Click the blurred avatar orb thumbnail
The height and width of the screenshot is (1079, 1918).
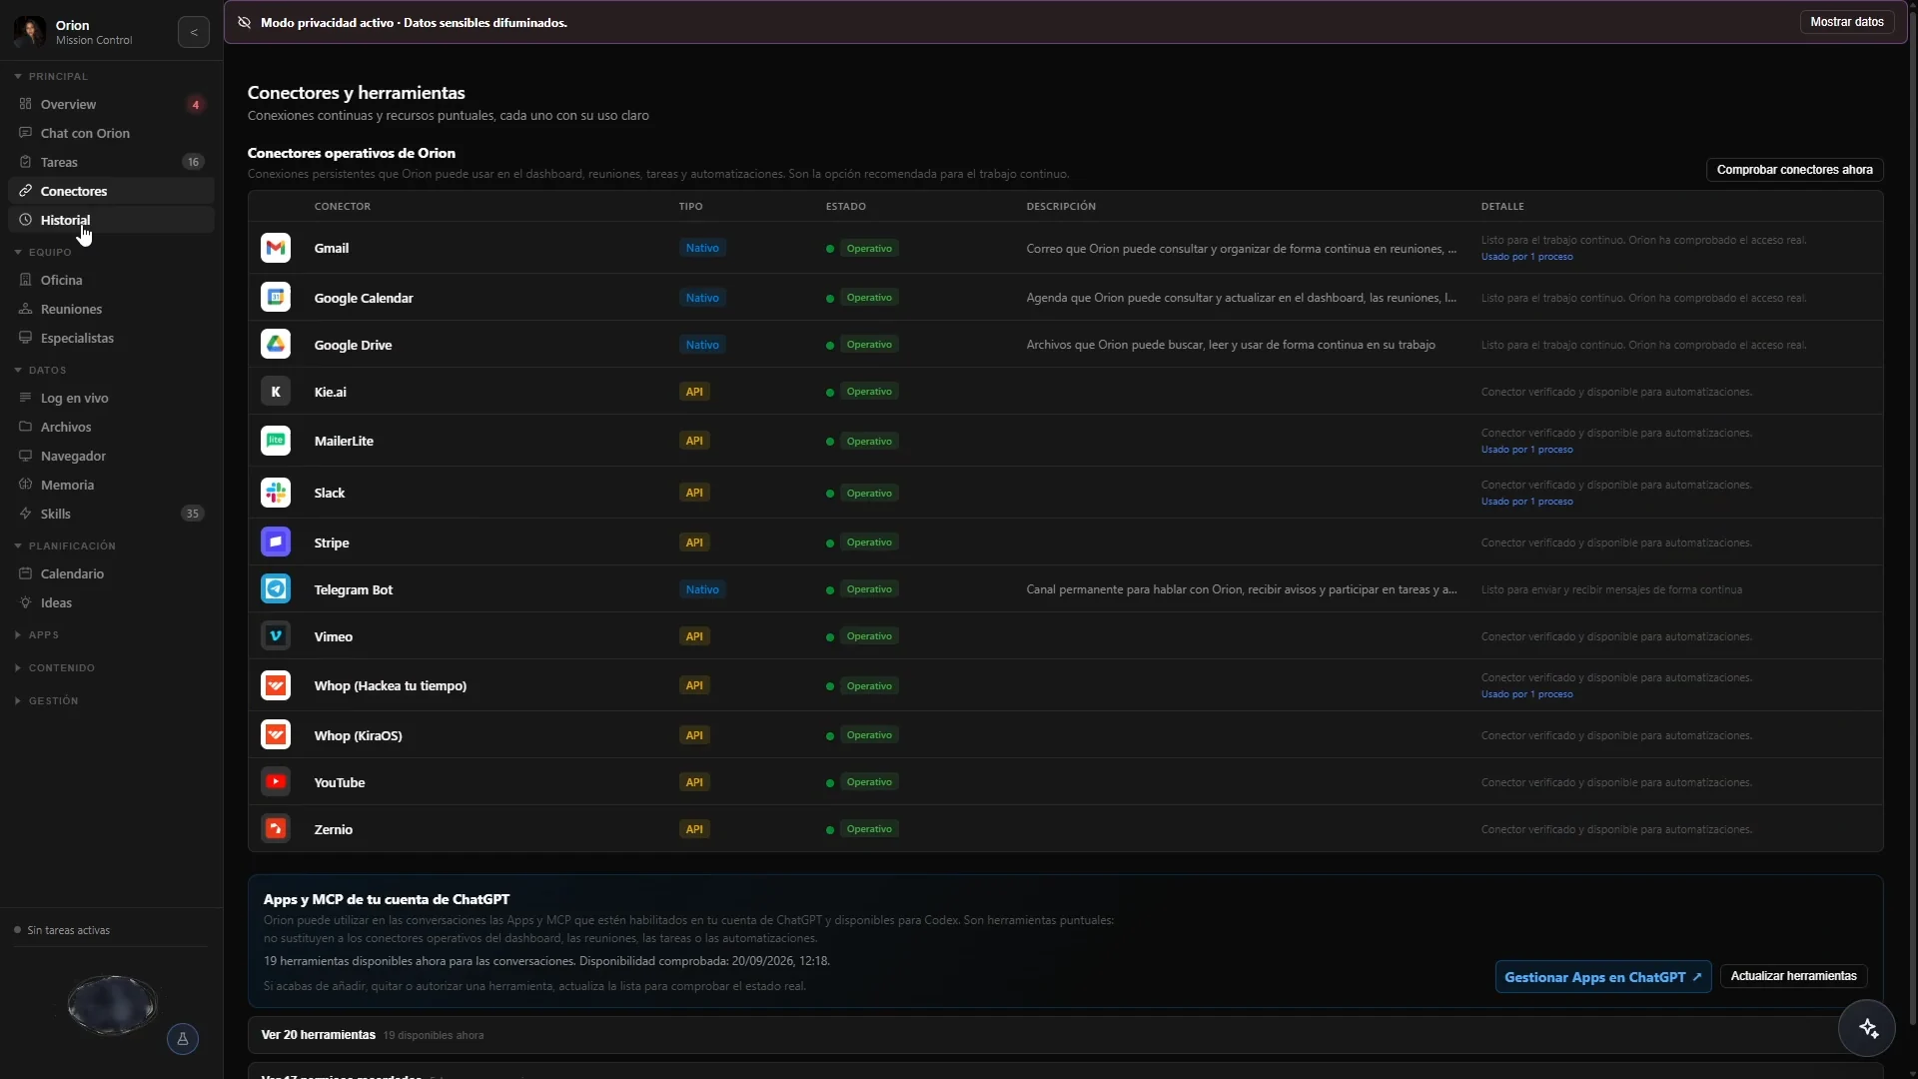[x=112, y=1004]
